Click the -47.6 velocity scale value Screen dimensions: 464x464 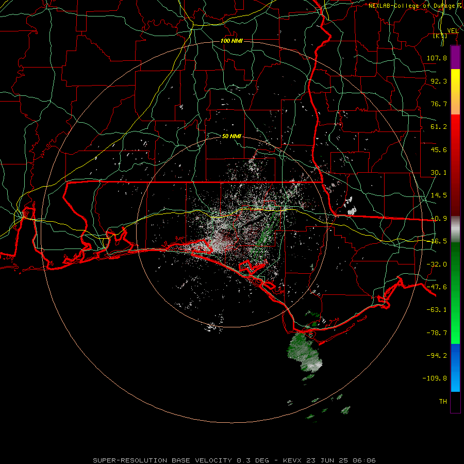(x=437, y=287)
